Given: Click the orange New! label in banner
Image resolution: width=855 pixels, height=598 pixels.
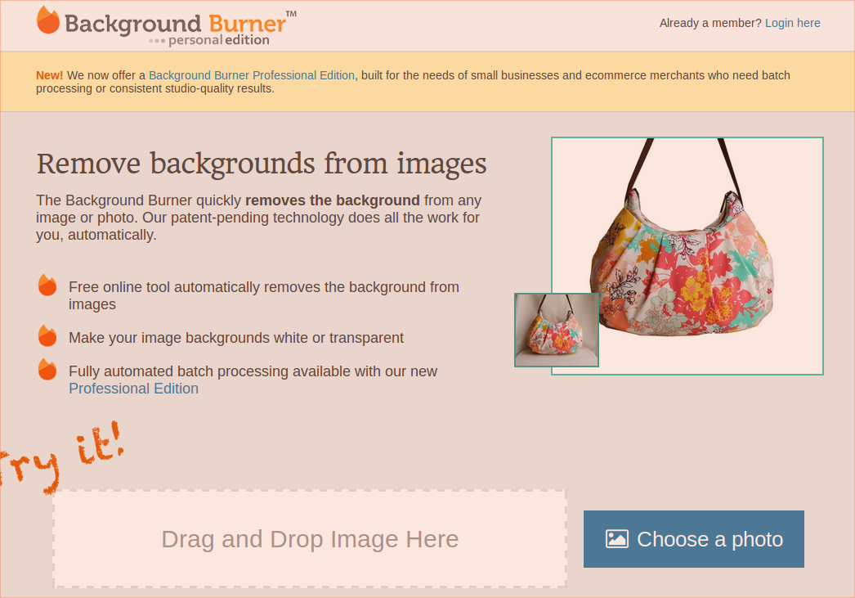Looking at the screenshot, I should [50, 75].
